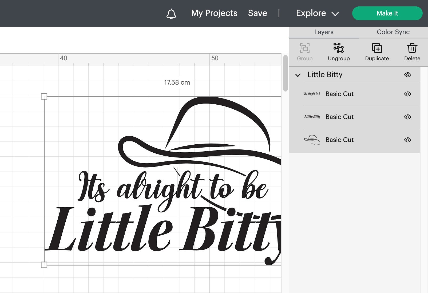Ungroup the Little Bitty layers
Viewport: 428px width, 293px height.
pos(339,51)
